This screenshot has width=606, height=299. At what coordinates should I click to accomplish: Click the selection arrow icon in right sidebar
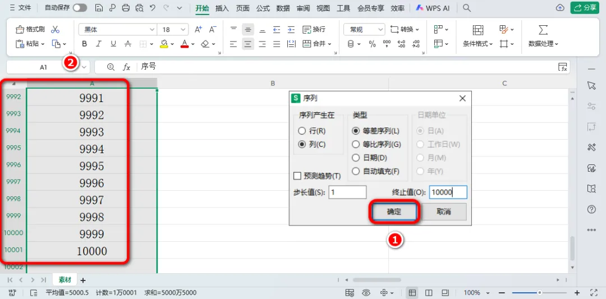pos(591,86)
